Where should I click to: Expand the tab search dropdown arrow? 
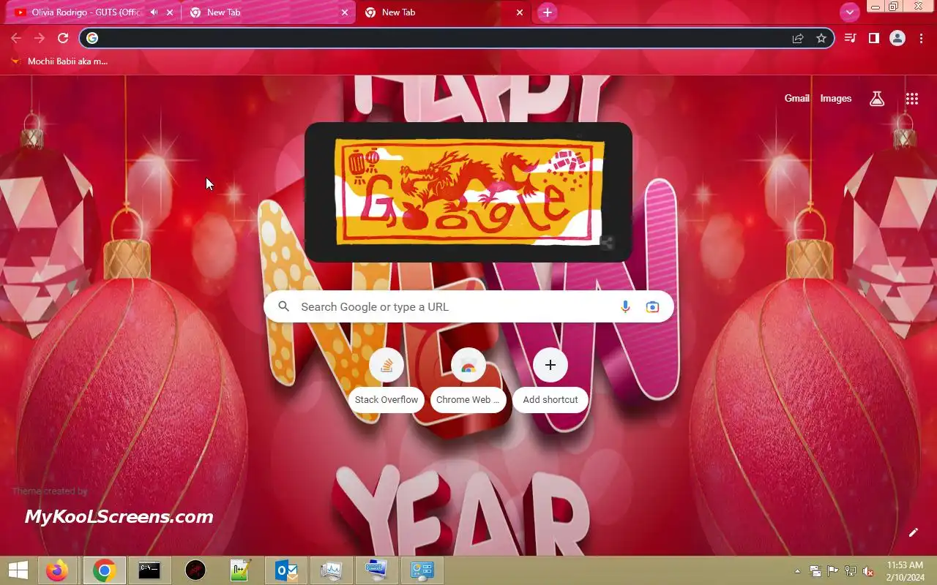tap(849, 12)
